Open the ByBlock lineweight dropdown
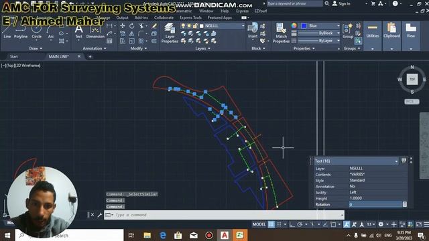The width and height of the screenshot is (429, 241). [x=338, y=33]
